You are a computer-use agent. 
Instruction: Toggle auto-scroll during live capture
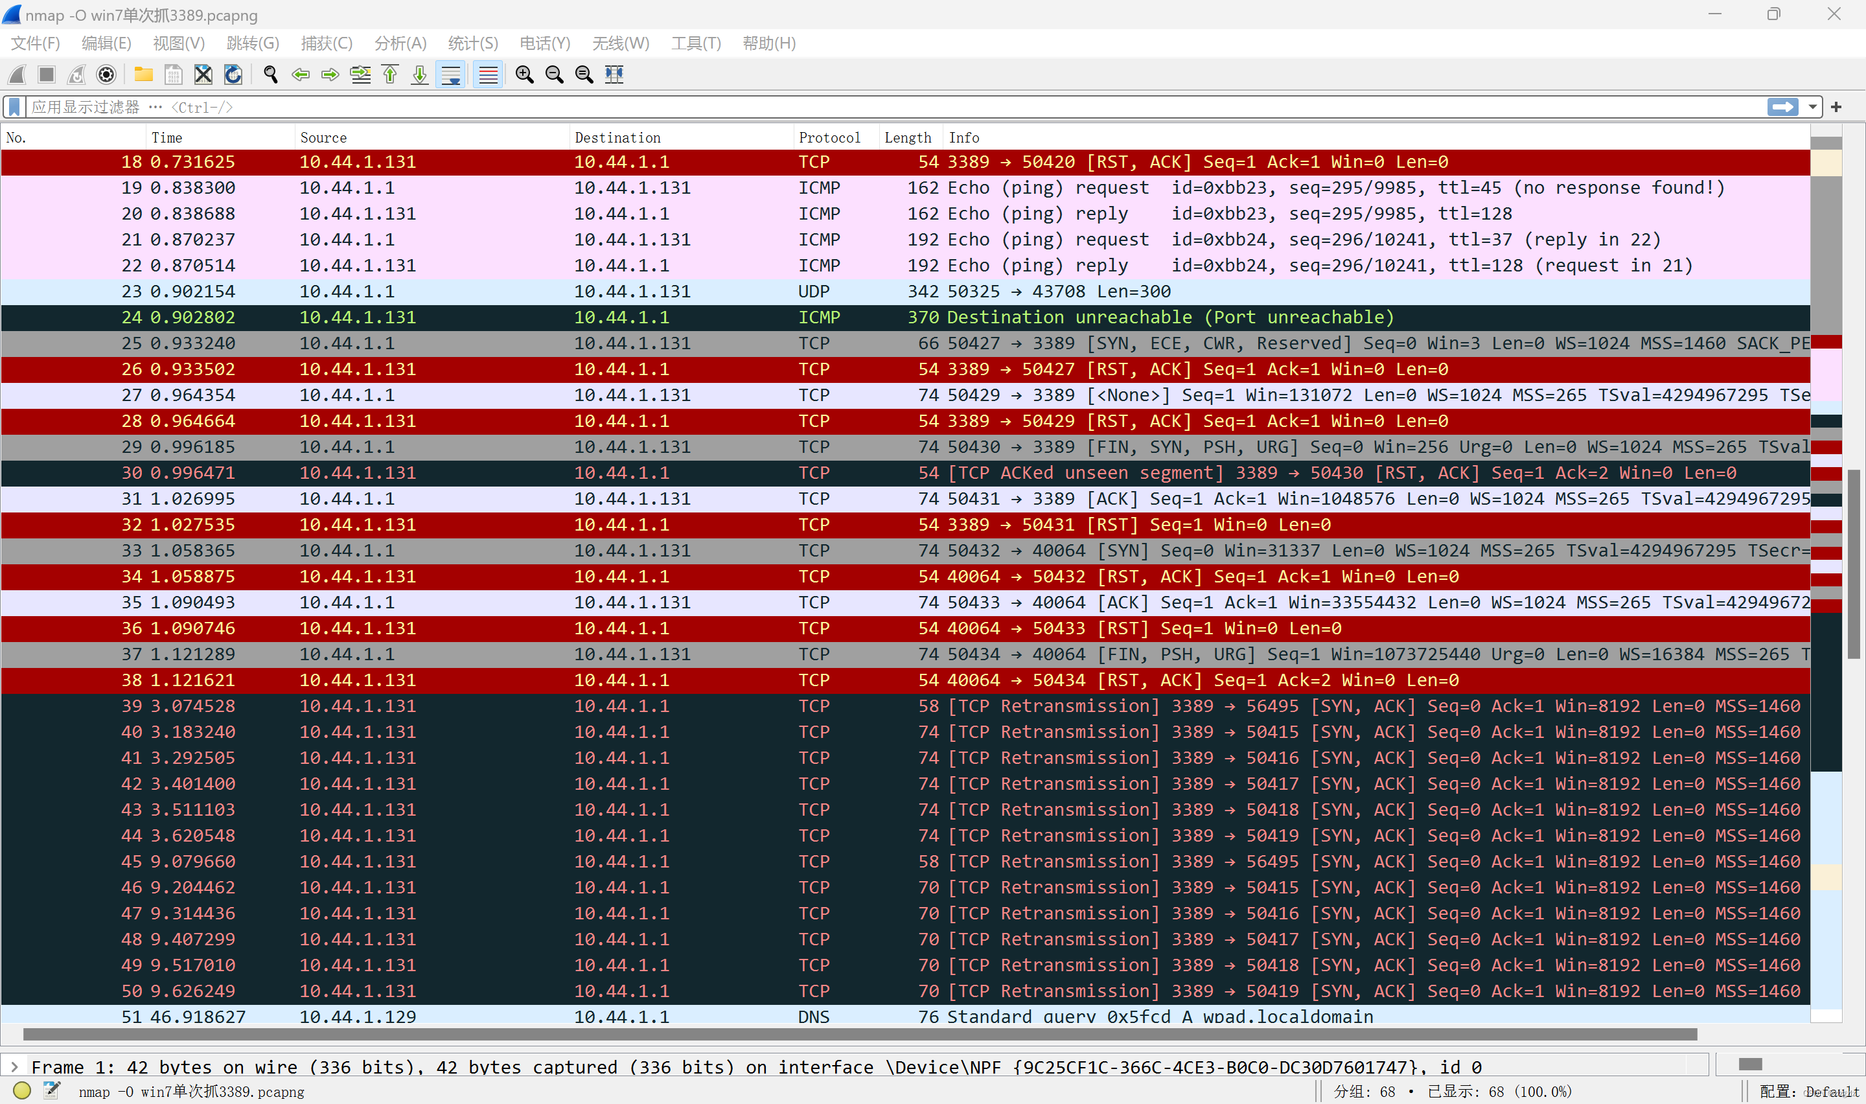[x=451, y=75]
